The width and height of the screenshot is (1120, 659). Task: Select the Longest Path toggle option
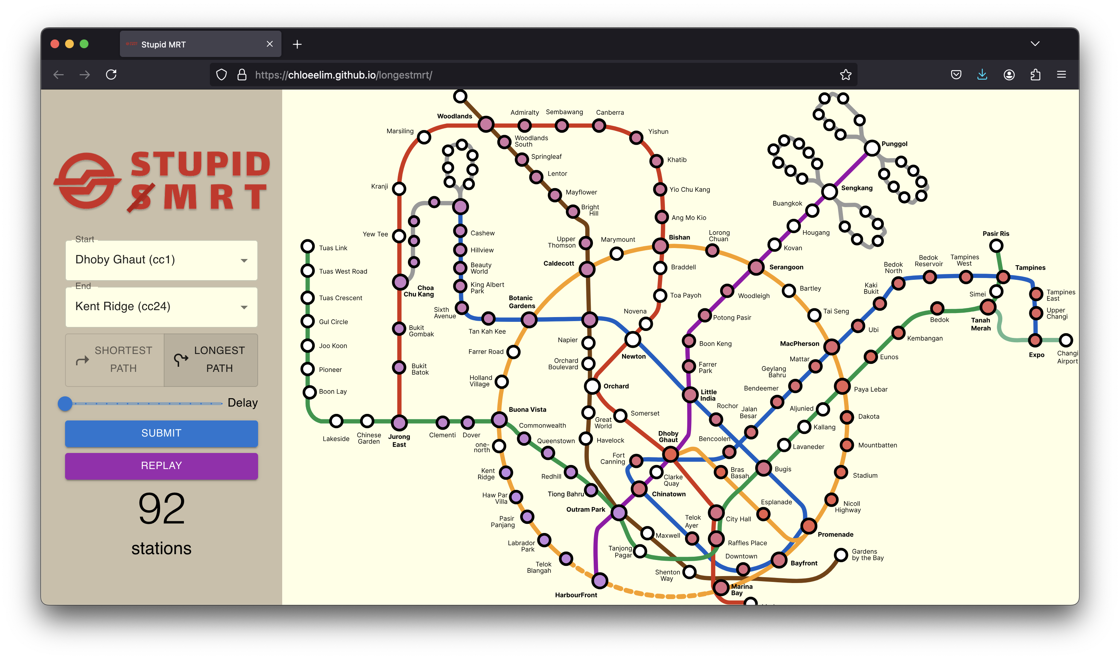[x=211, y=360]
